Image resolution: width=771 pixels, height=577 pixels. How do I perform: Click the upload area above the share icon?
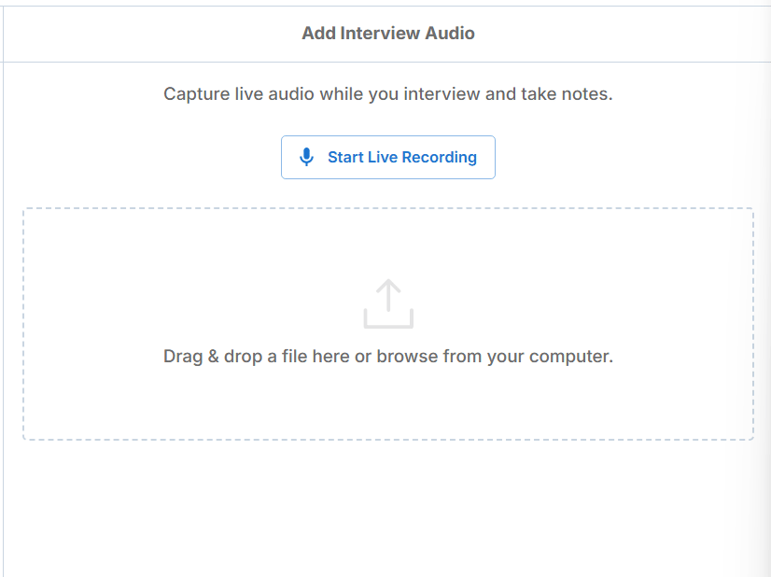388,244
